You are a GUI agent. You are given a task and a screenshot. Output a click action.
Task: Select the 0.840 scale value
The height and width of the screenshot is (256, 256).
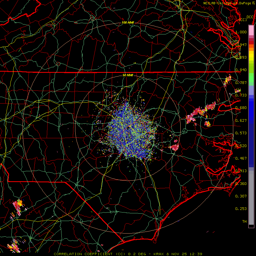tap(241, 70)
